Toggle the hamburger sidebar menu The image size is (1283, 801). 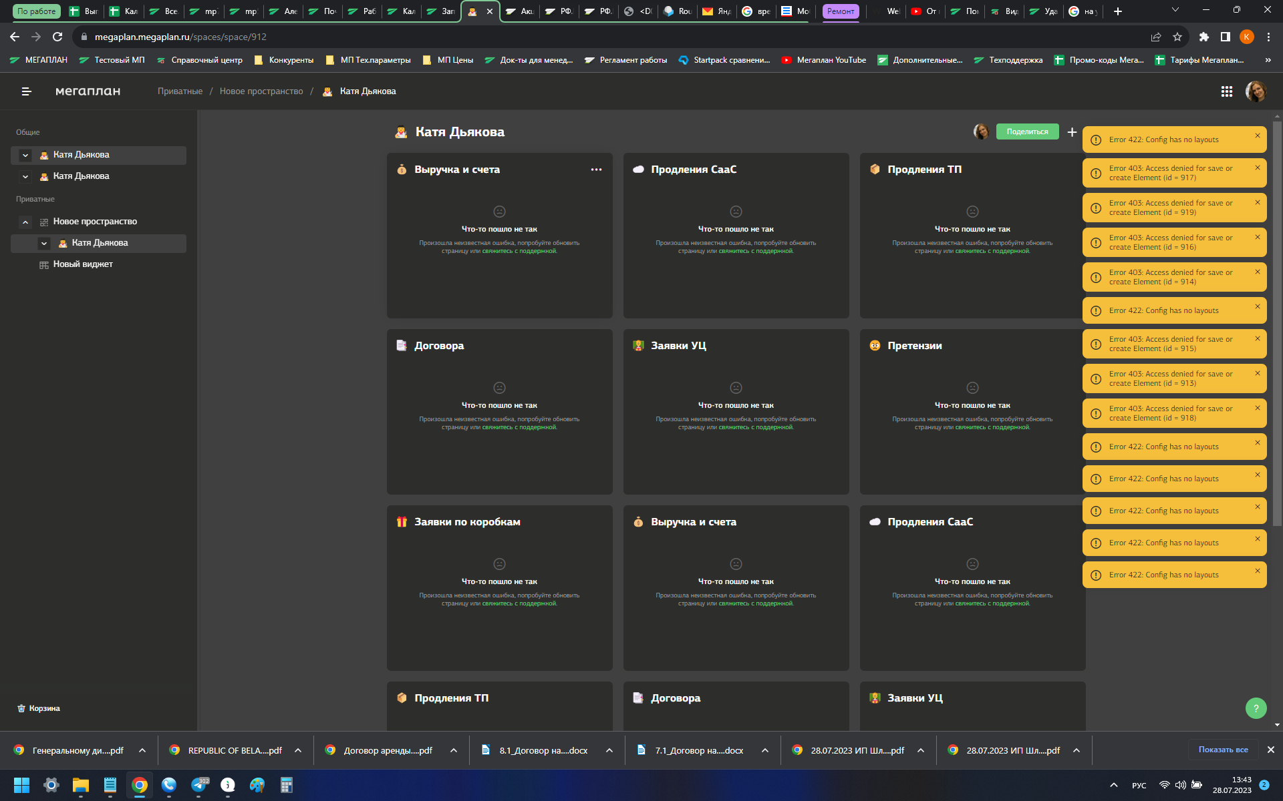click(27, 91)
